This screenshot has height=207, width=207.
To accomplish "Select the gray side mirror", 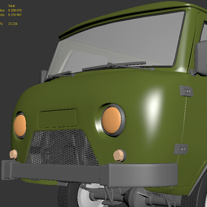I will [201, 58].
